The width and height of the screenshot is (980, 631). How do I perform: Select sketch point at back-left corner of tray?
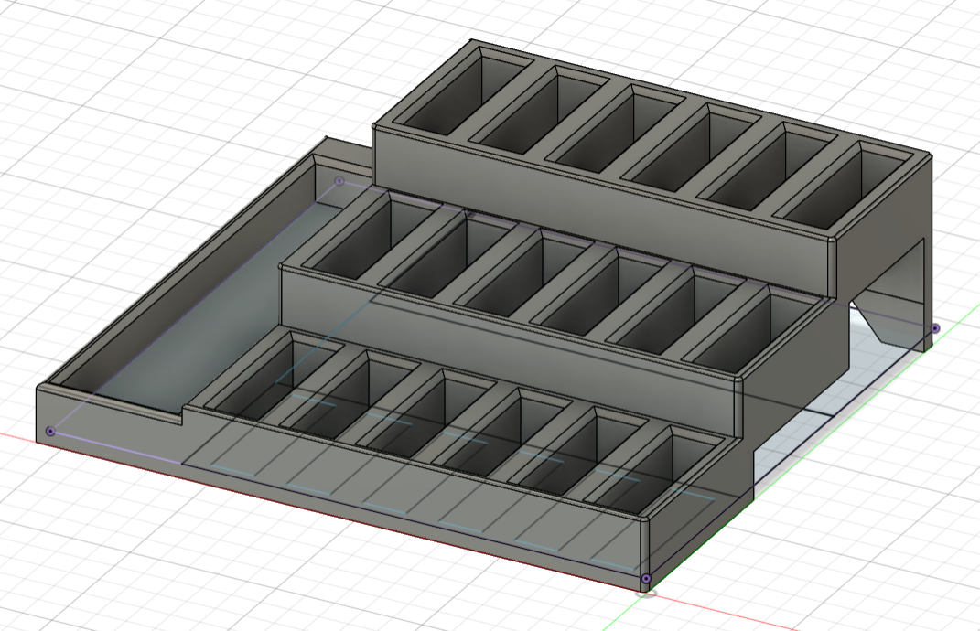point(339,181)
